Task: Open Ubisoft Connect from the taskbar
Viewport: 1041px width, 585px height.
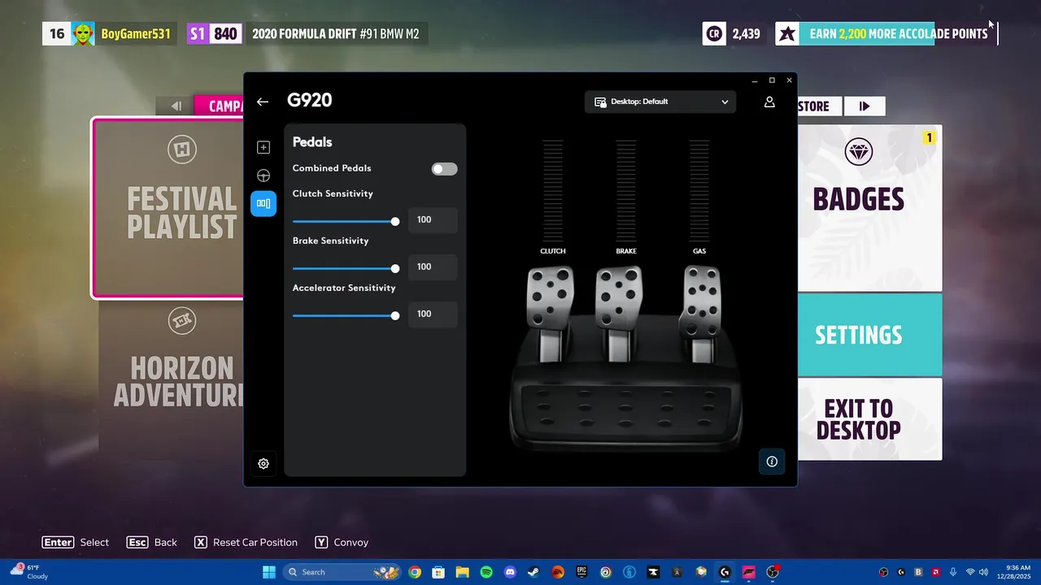Action: coord(605,572)
